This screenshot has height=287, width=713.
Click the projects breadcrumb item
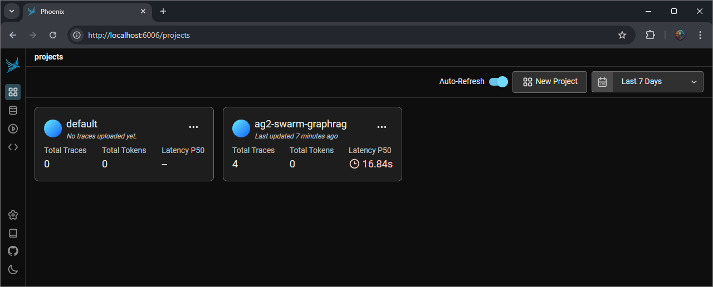pos(48,57)
